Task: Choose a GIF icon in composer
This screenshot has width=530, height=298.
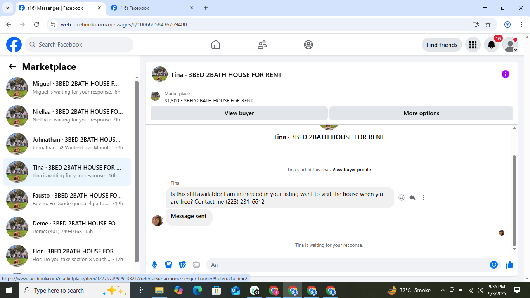Action: point(196,265)
